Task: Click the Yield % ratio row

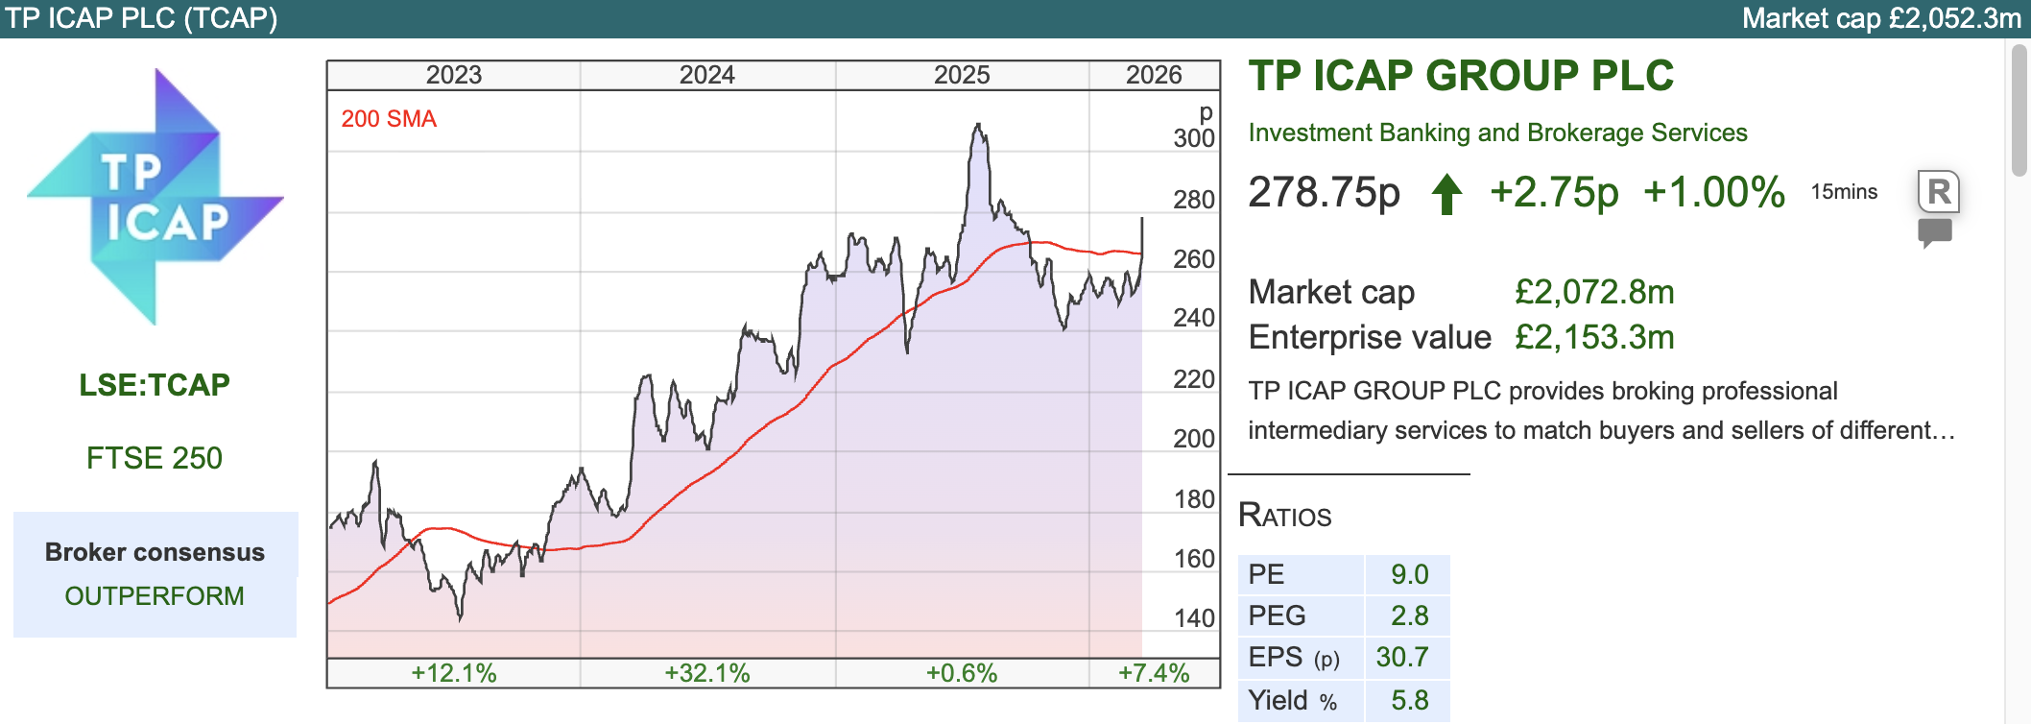Action: click(x=1343, y=700)
